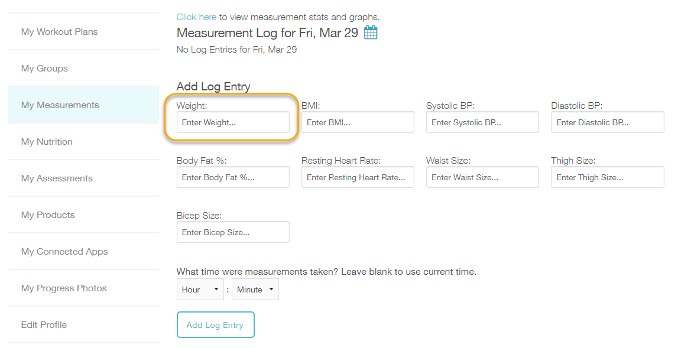678x348 pixels.
Task: Click the Resting Heart Rate field
Action: click(358, 177)
